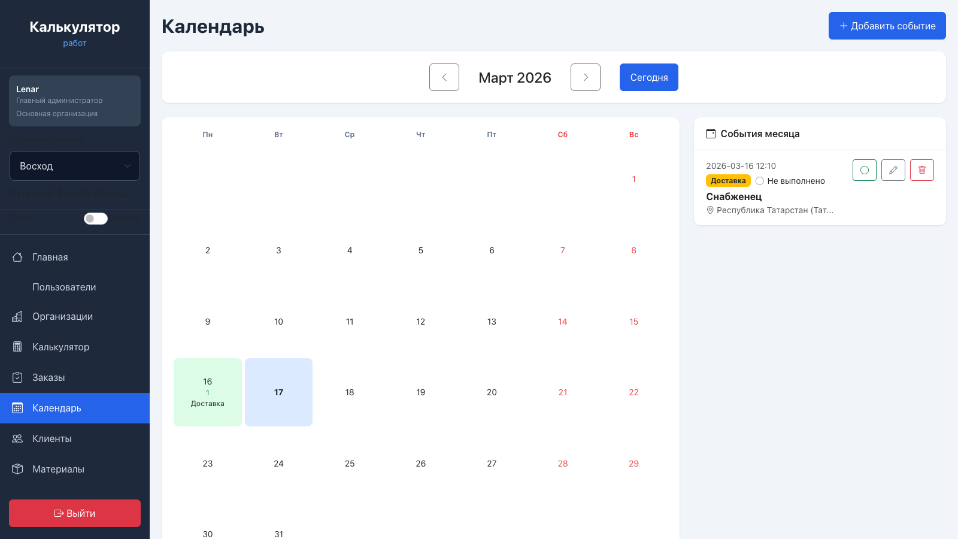Click the pencil edit event icon
This screenshot has height=539, width=958.
893,170
